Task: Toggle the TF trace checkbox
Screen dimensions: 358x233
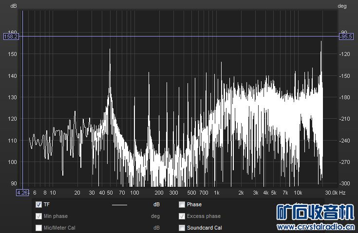Action: 39,204
